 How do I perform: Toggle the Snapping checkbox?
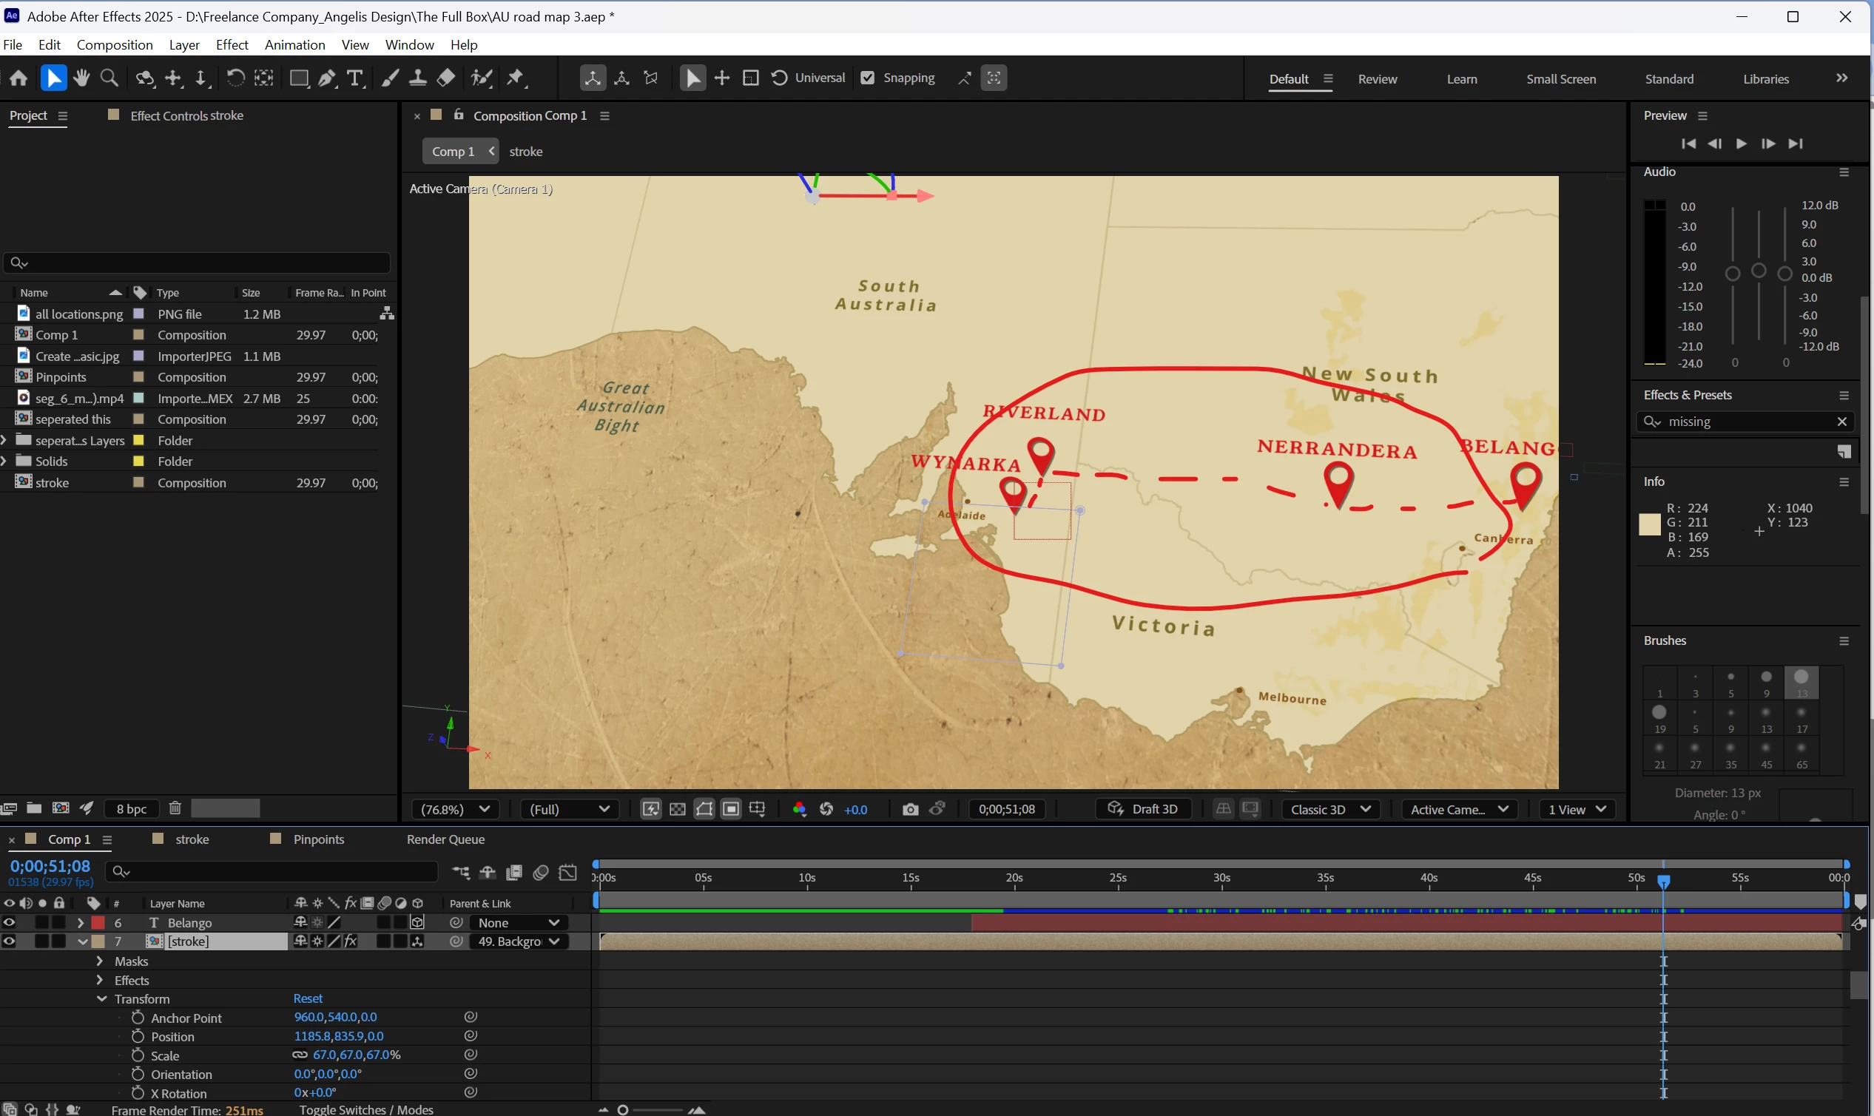[x=867, y=78]
